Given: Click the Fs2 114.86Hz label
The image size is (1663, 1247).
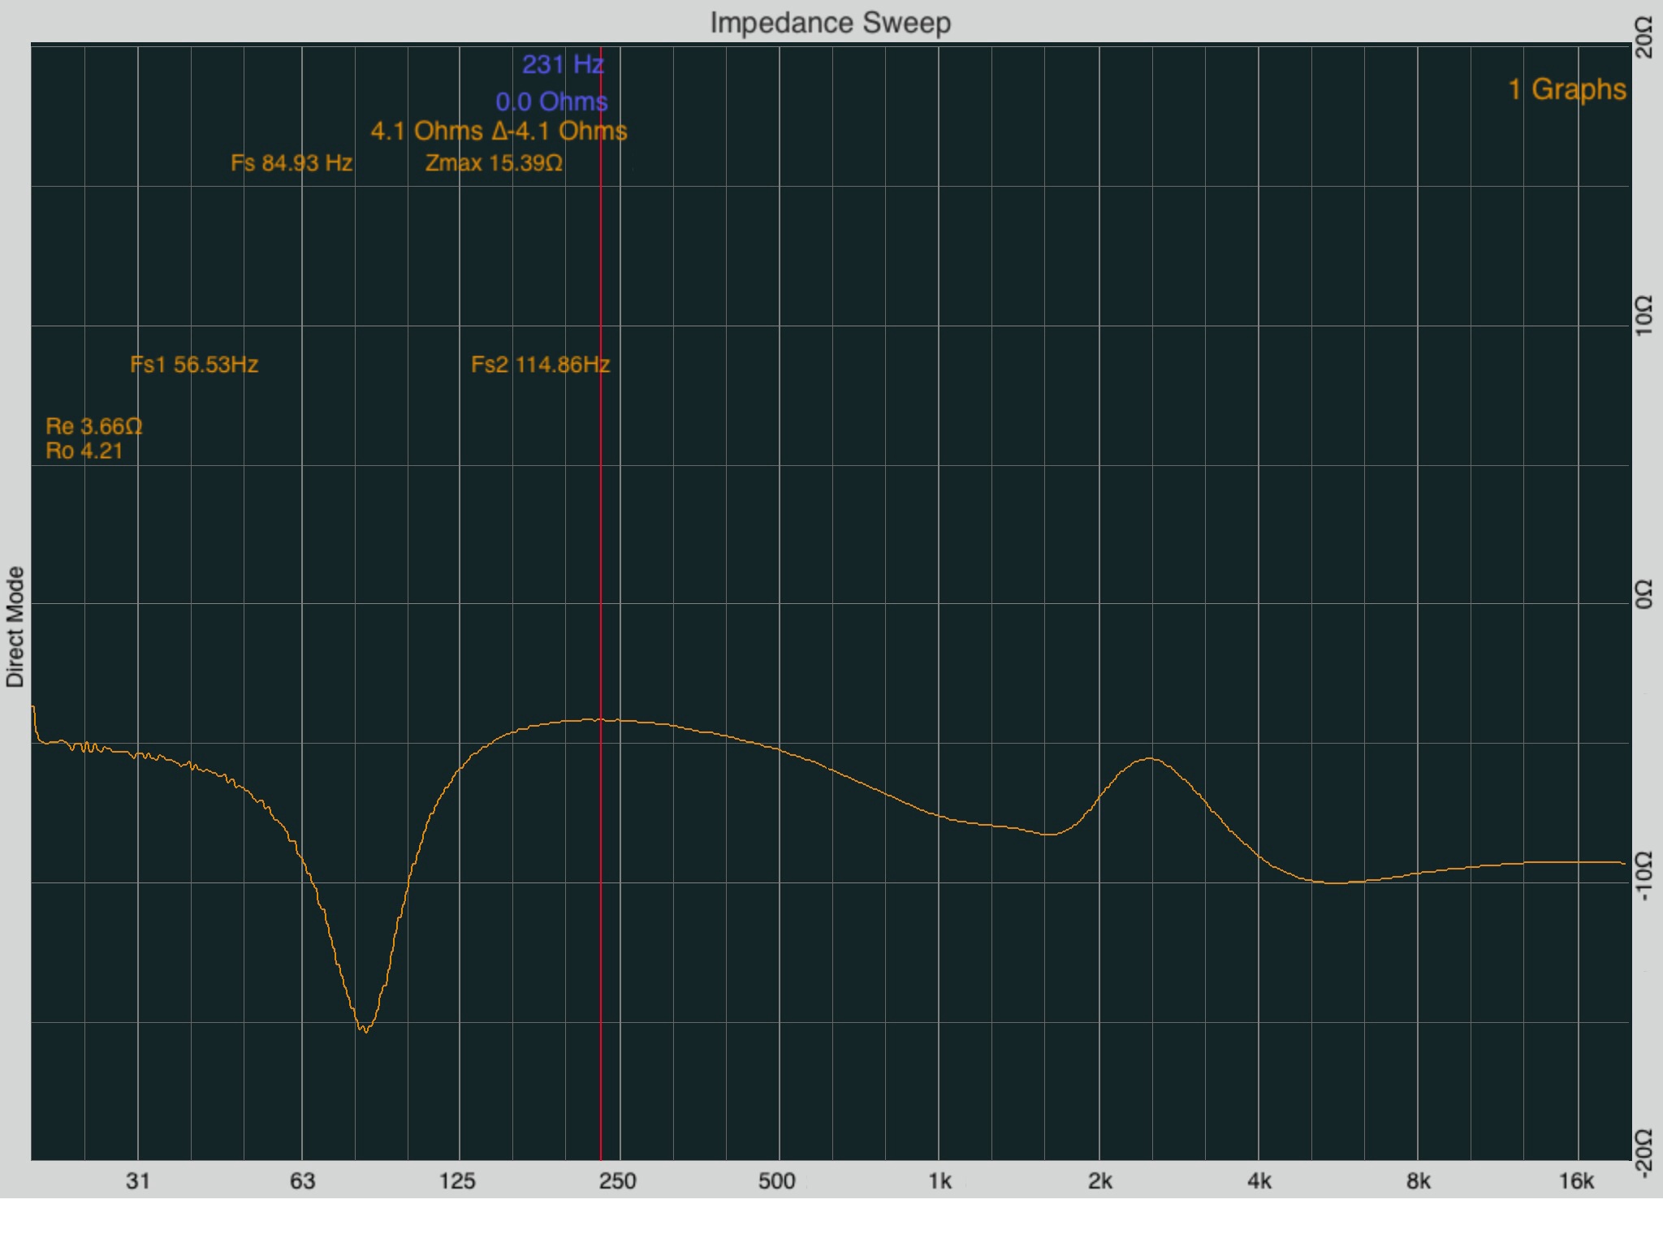Looking at the screenshot, I should pos(540,365).
